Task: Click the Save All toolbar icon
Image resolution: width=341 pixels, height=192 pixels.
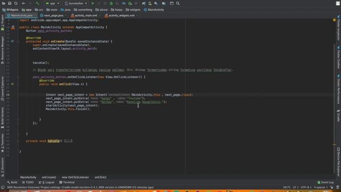Action: point(10,3)
